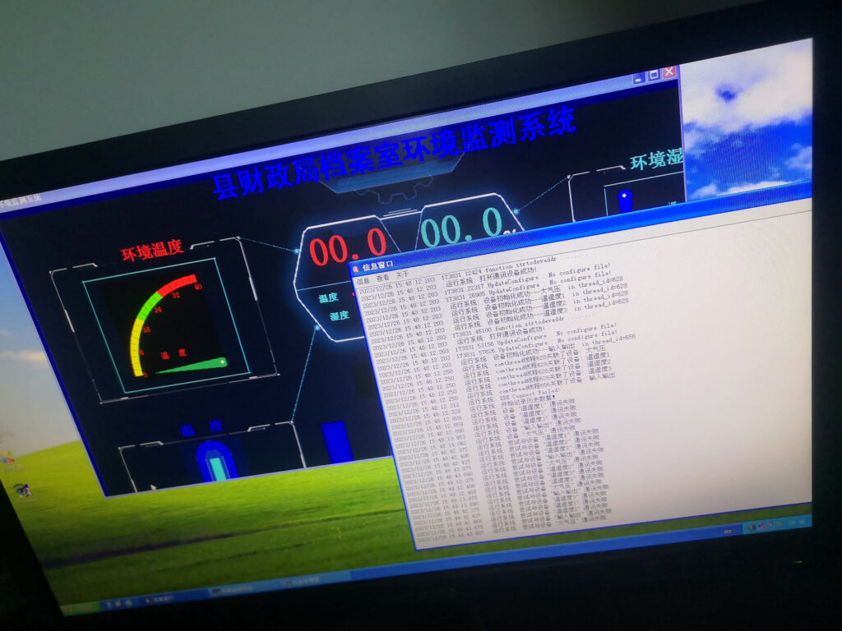The width and height of the screenshot is (842, 631).
Task: Maximize the monitoring system window
Action: click(654, 75)
